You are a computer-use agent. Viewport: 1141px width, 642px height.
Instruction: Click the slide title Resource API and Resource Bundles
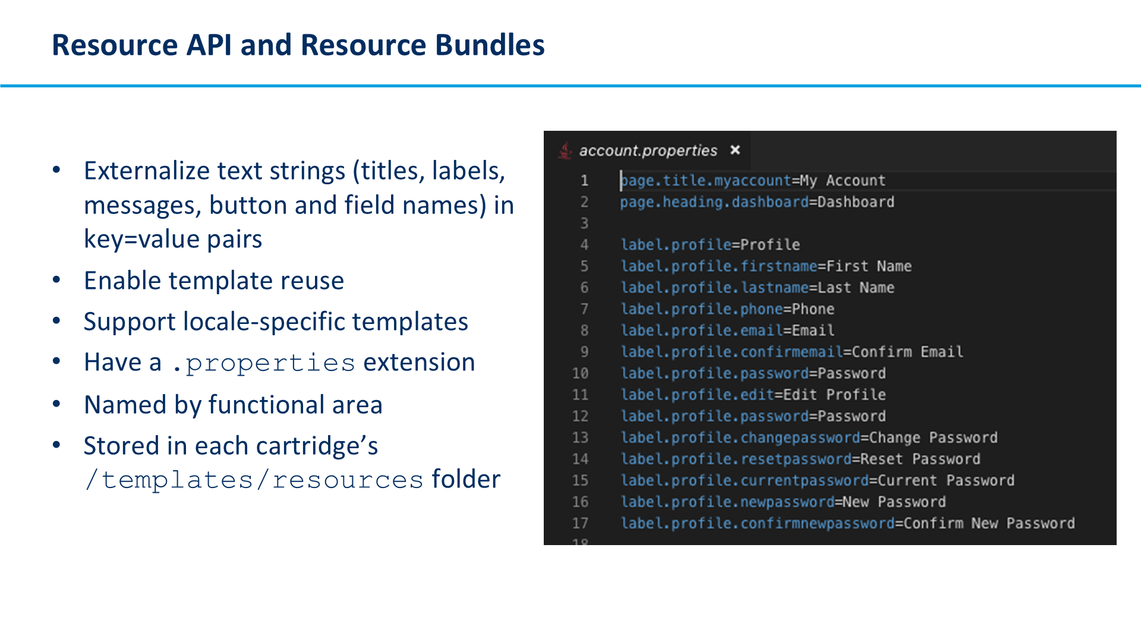click(x=298, y=45)
